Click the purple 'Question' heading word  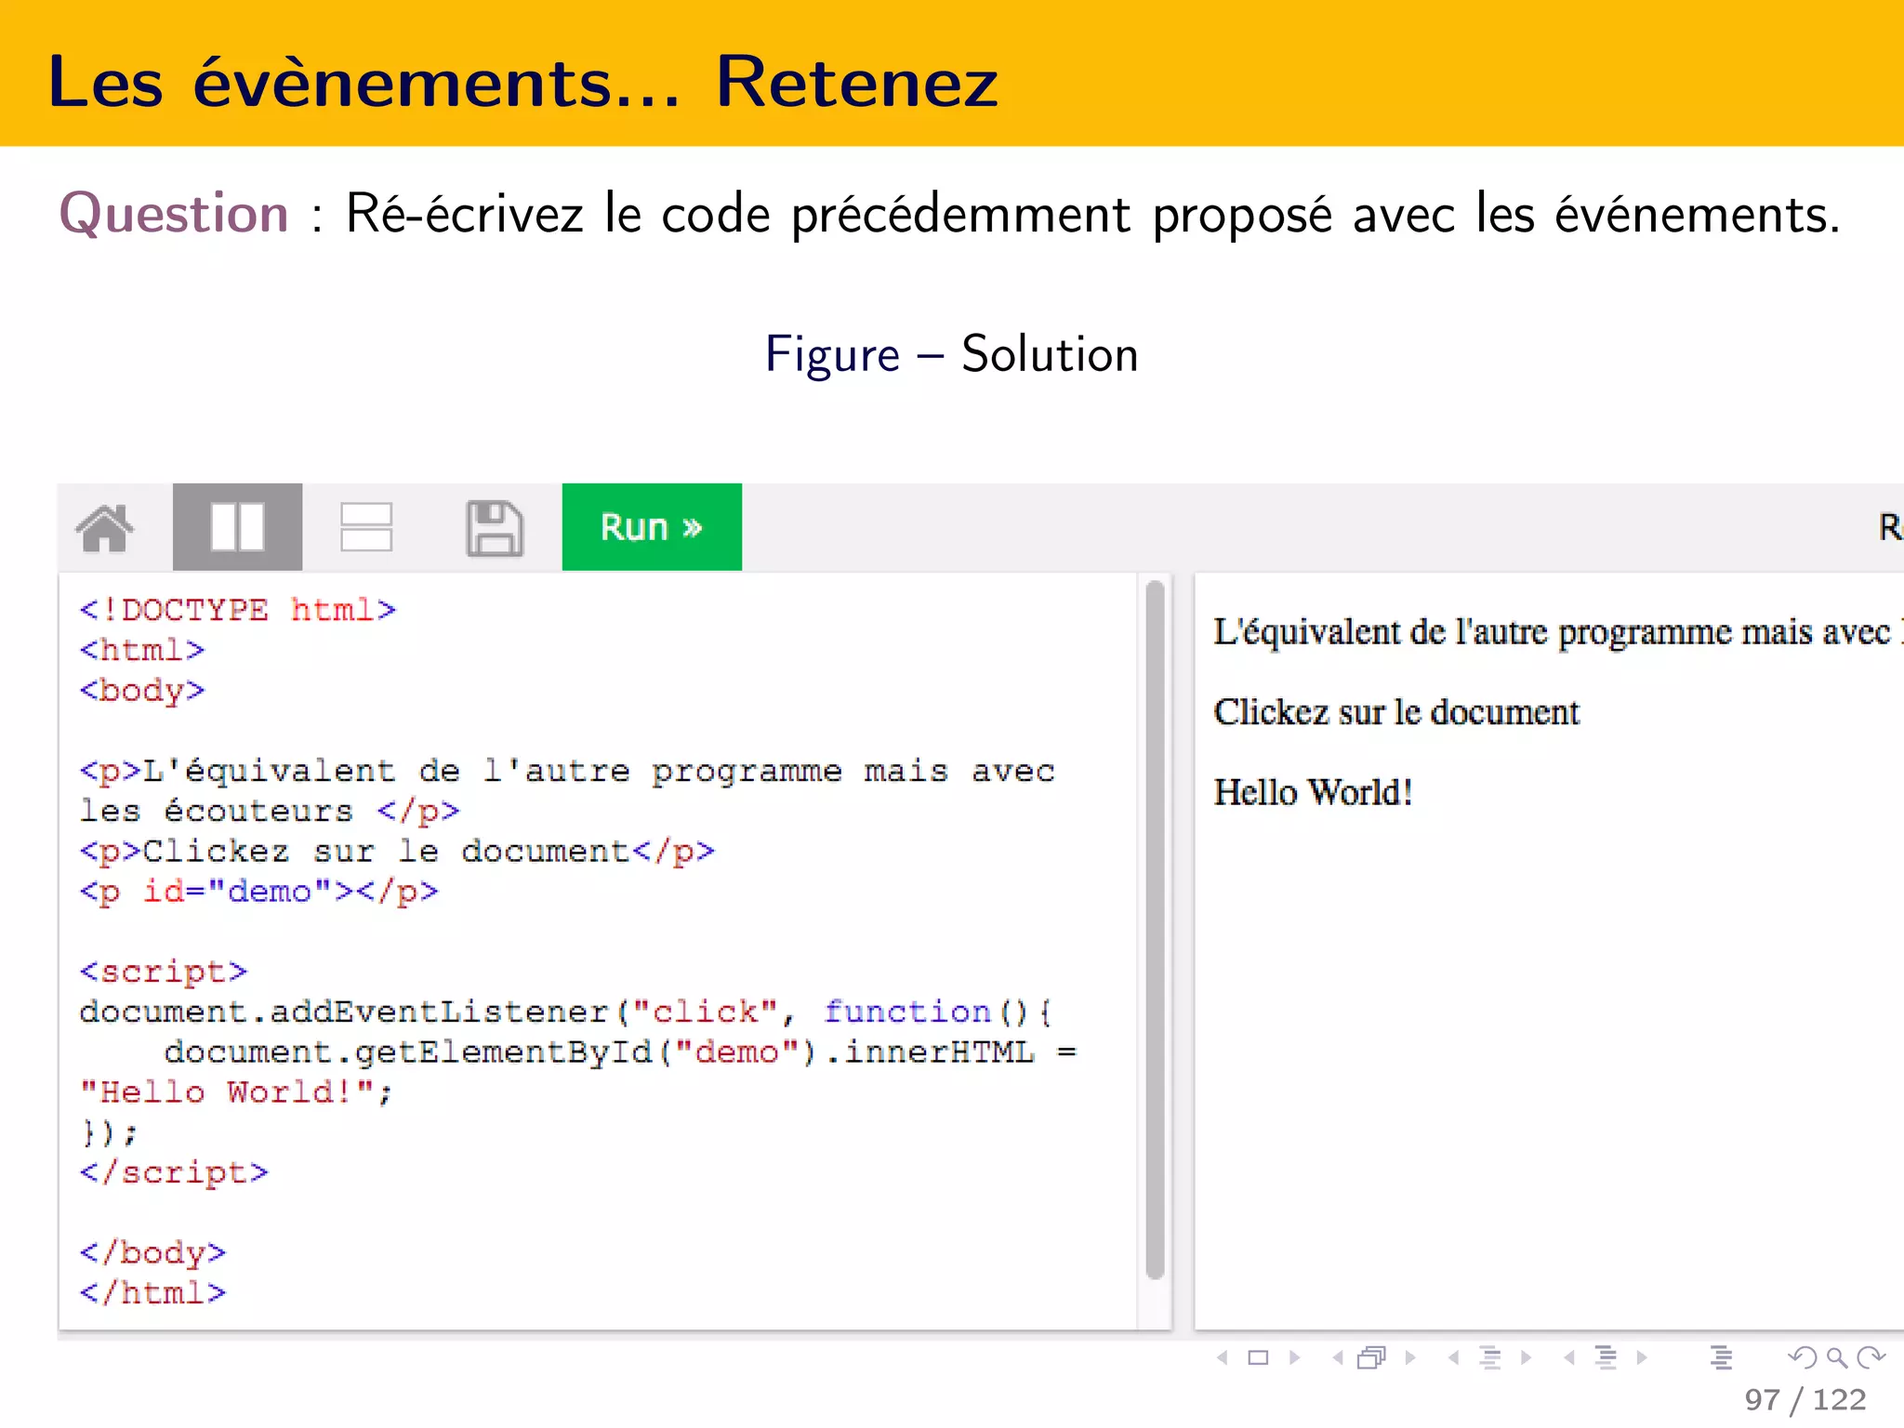[x=174, y=213]
